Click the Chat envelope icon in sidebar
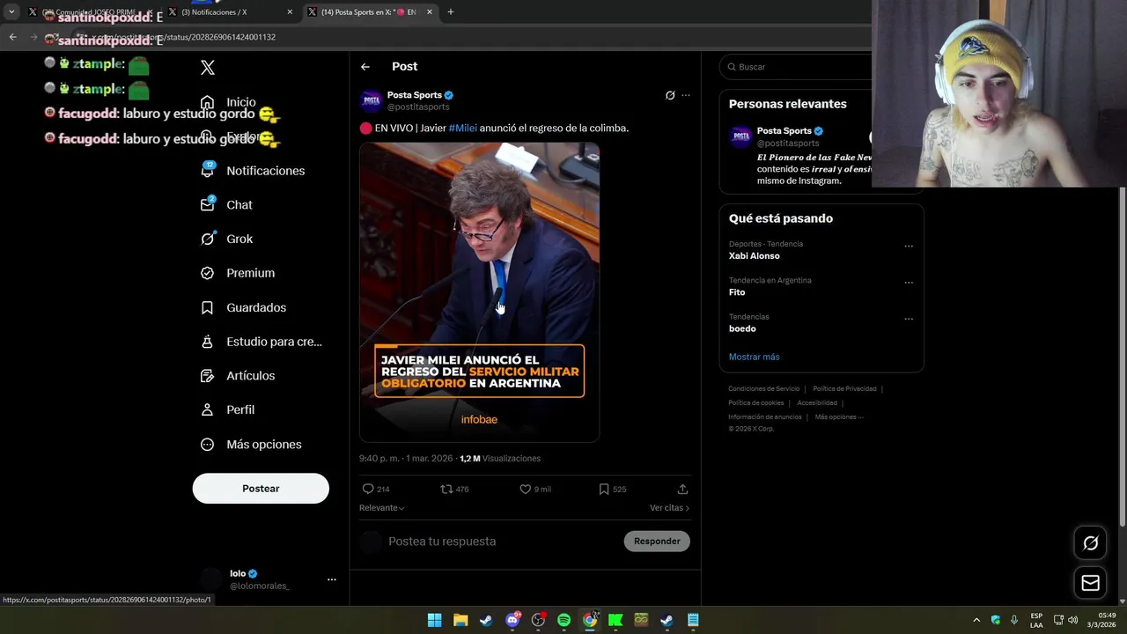1127x634 pixels. pos(207,204)
